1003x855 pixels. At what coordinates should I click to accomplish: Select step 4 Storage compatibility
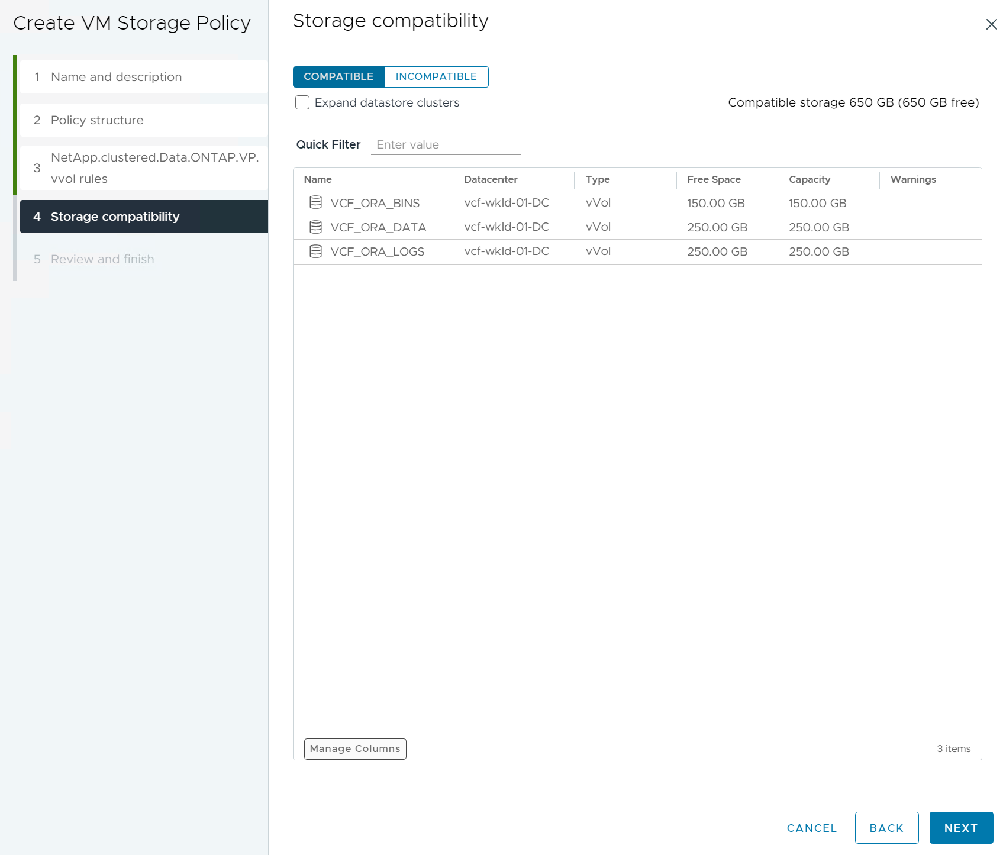point(115,217)
